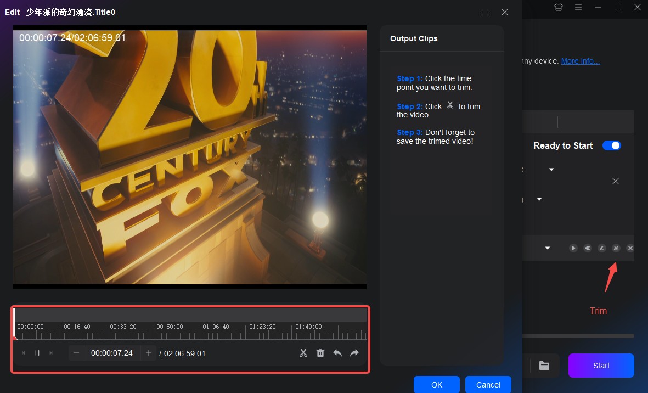This screenshot has height=393, width=648.
Task: Click the trim scissors icon indicated by red arrow
Action: 616,248
